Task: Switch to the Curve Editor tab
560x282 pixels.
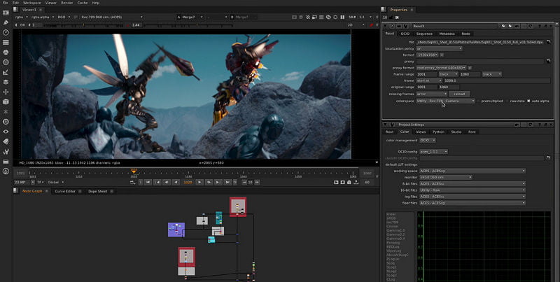Action: click(x=65, y=191)
